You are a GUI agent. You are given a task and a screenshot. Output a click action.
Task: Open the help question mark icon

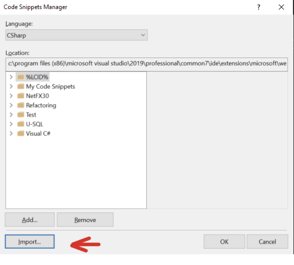[x=259, y=7]
